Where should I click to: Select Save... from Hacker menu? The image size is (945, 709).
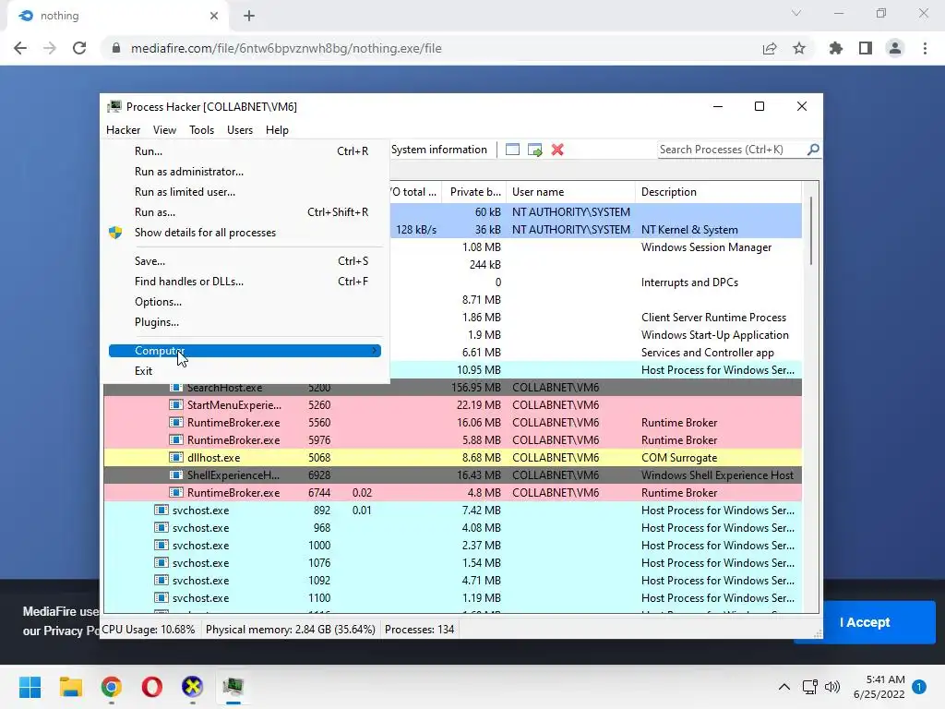click(245, 261)
